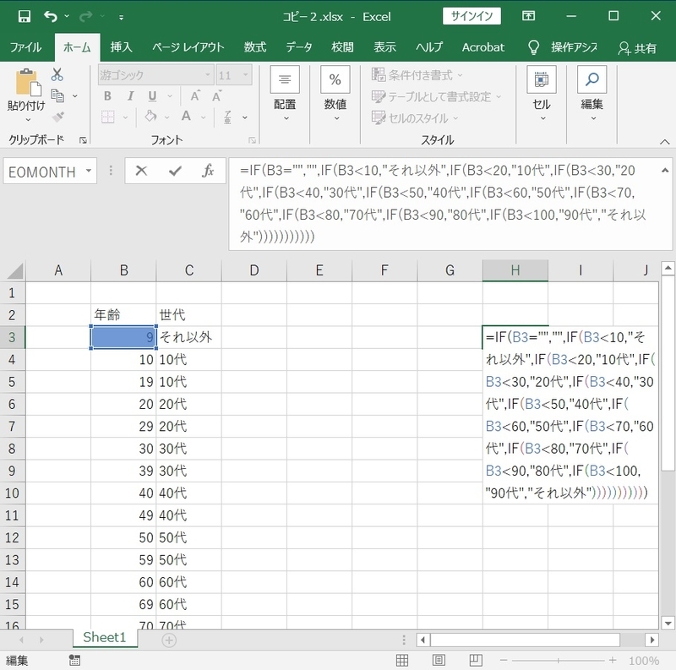Open the クリップボード dialog launcher

(x=83, y=140)
